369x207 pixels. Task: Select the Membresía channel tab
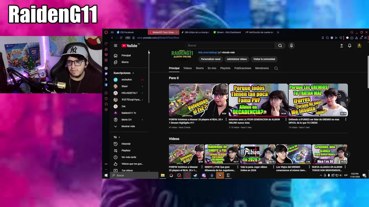pyautogui.click(x=262, y=68)
